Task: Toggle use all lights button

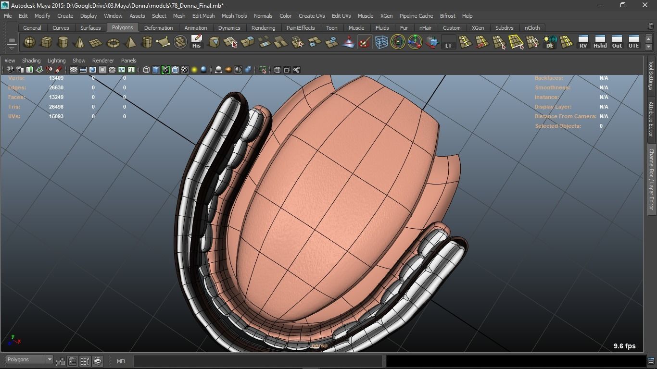Action: 194,70
